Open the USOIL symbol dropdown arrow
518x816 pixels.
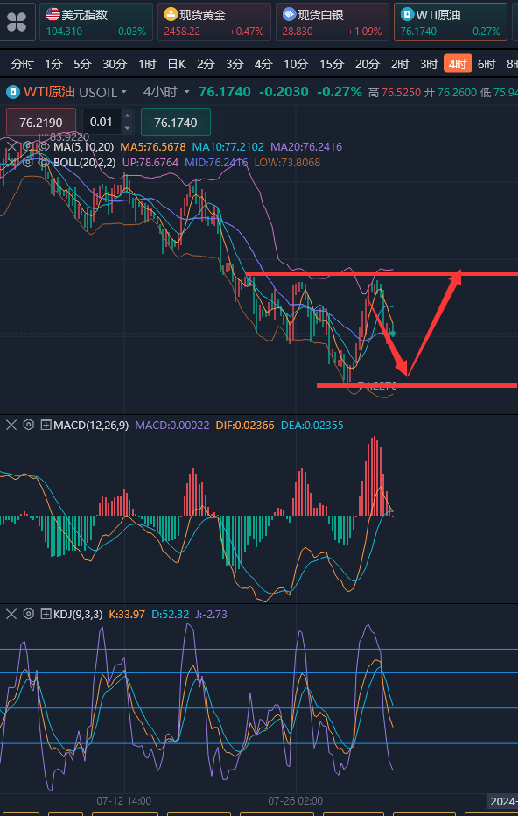coord(123,92)
